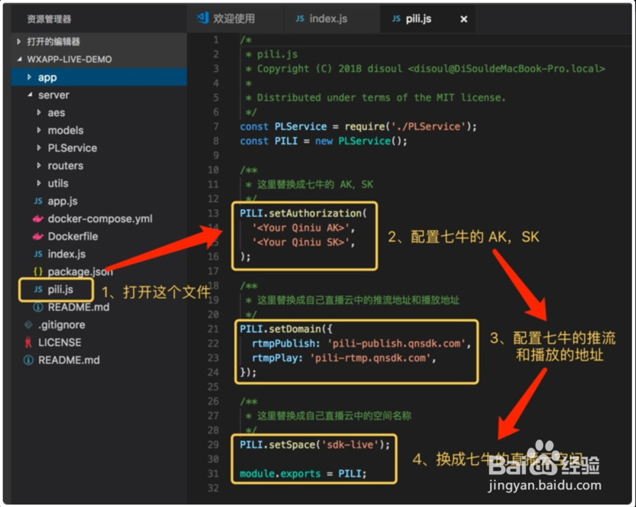Image resolution: width=636 pixels, height=507 pixels.
Task: Click the PILI.setSpace('sdk-live') line
Action: point(315,445)
